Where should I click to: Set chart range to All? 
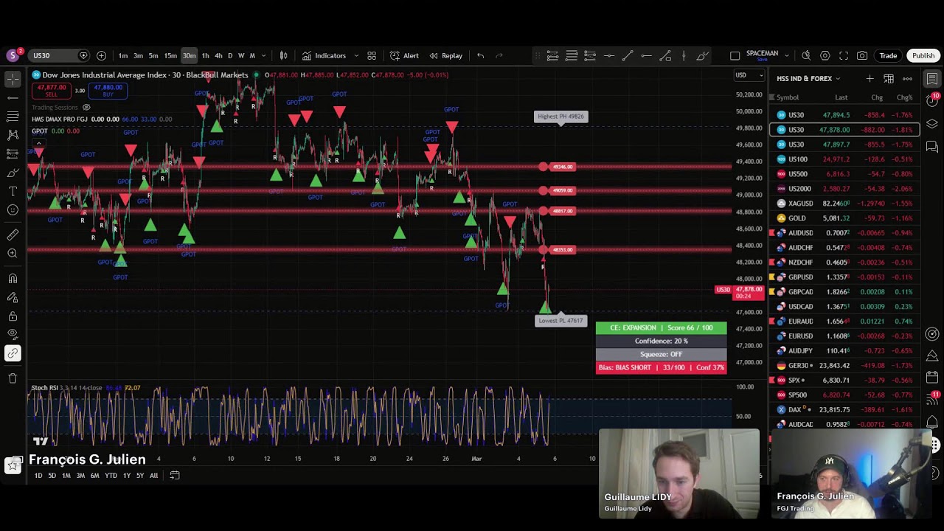(x=153, y=476)
